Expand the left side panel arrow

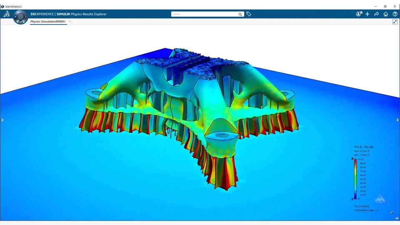click(2, 120)
